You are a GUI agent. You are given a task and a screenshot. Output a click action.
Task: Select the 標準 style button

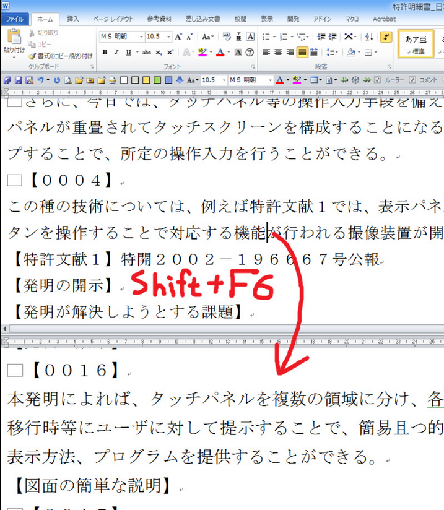416,43
